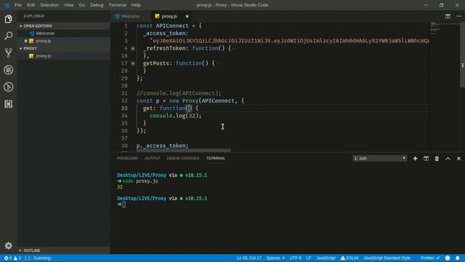
Task: Open the File menu
Action: pyautogui.click(x=18, y=5)
